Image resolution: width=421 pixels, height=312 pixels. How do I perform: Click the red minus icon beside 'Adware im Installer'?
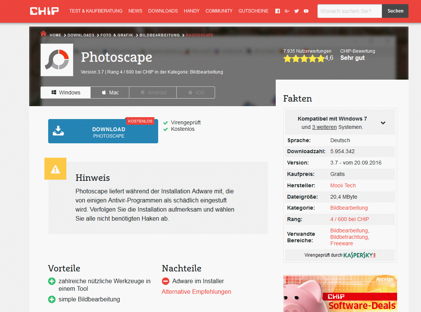pos(166,281)
